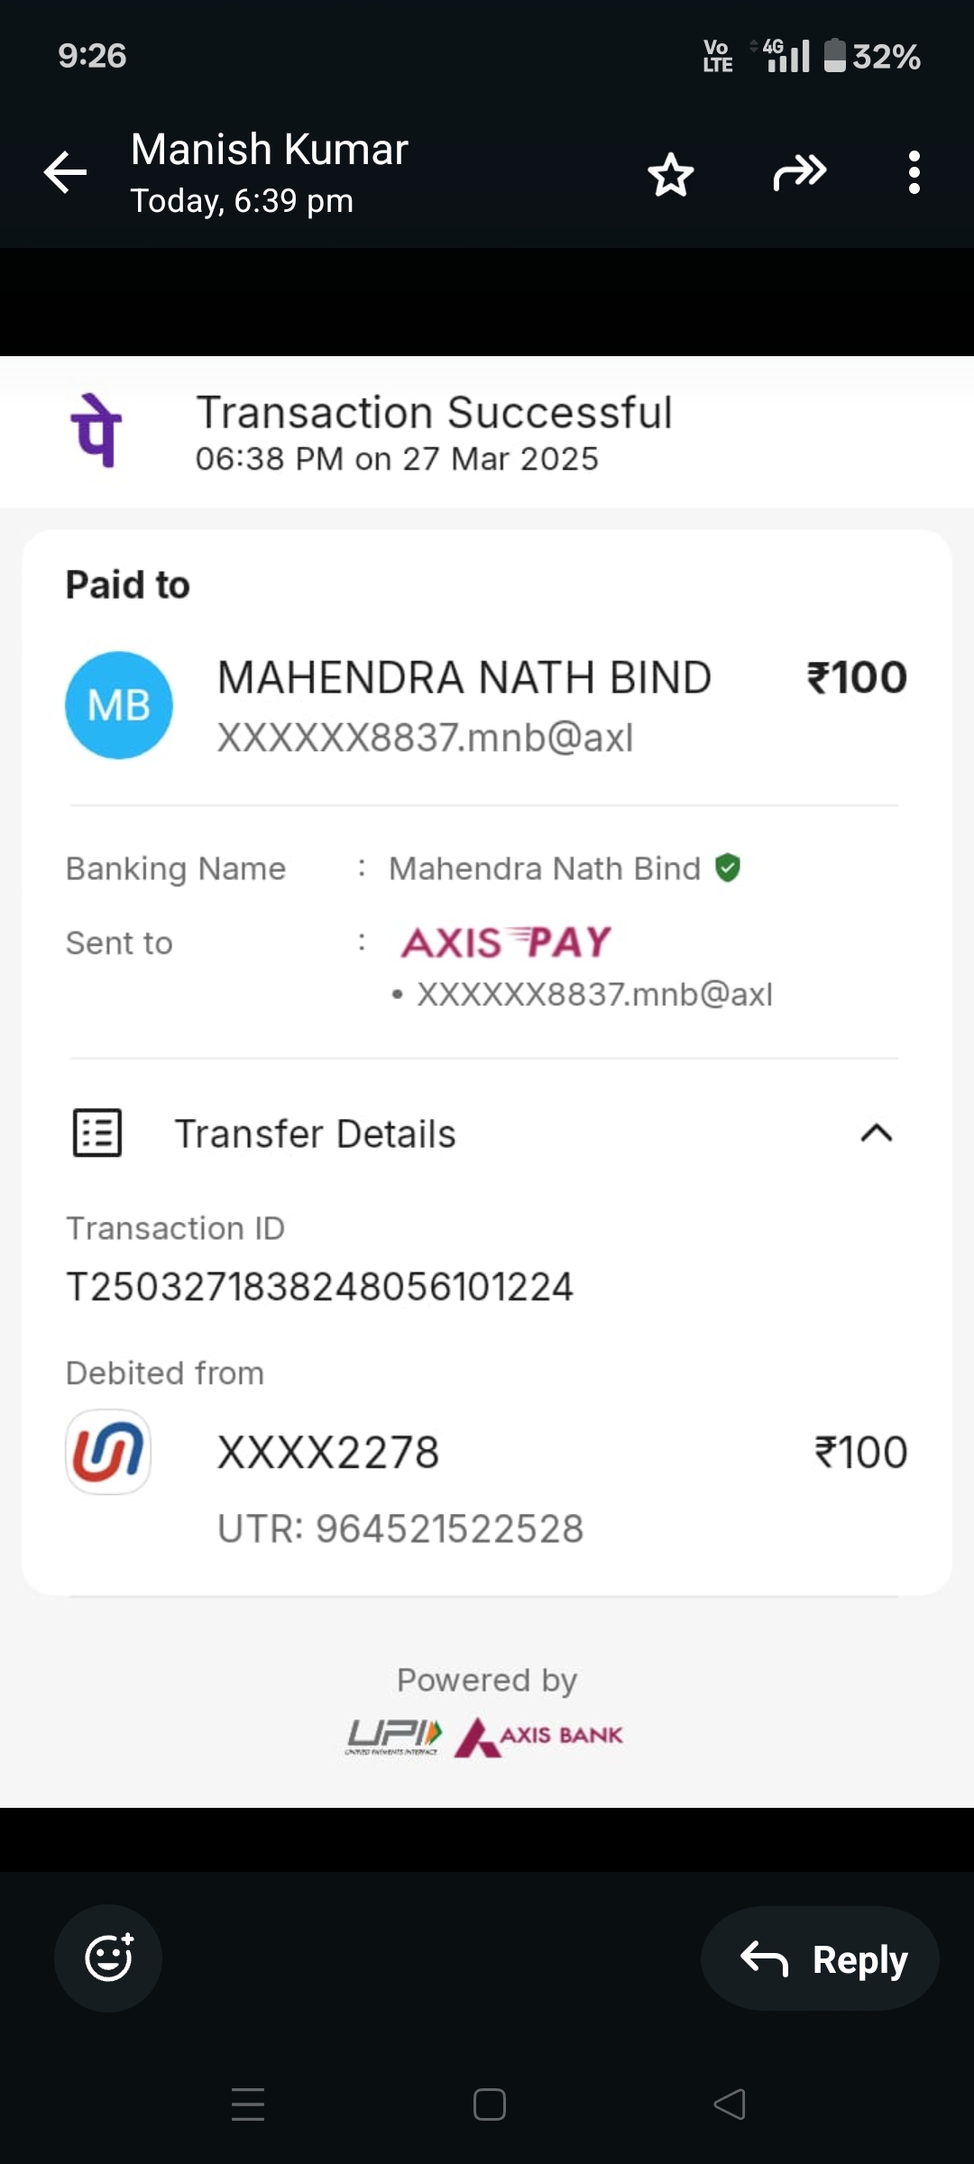Tap the back arrow to leave message
The image size is (974, 2164).
[66, 172]
